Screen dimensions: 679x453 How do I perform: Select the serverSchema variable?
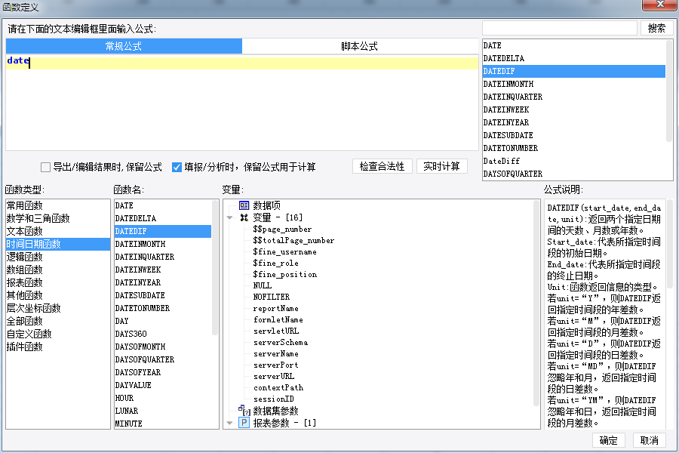point(281,343)
